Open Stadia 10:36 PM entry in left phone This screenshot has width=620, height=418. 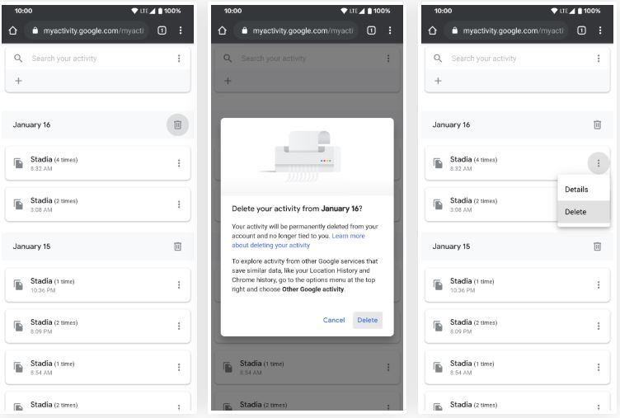click(97, 285)
